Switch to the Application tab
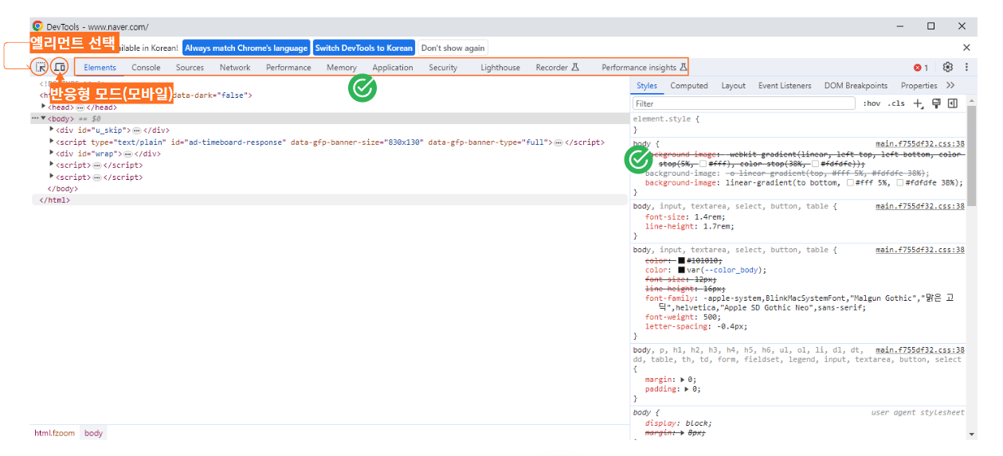 (x=393, y=68)
